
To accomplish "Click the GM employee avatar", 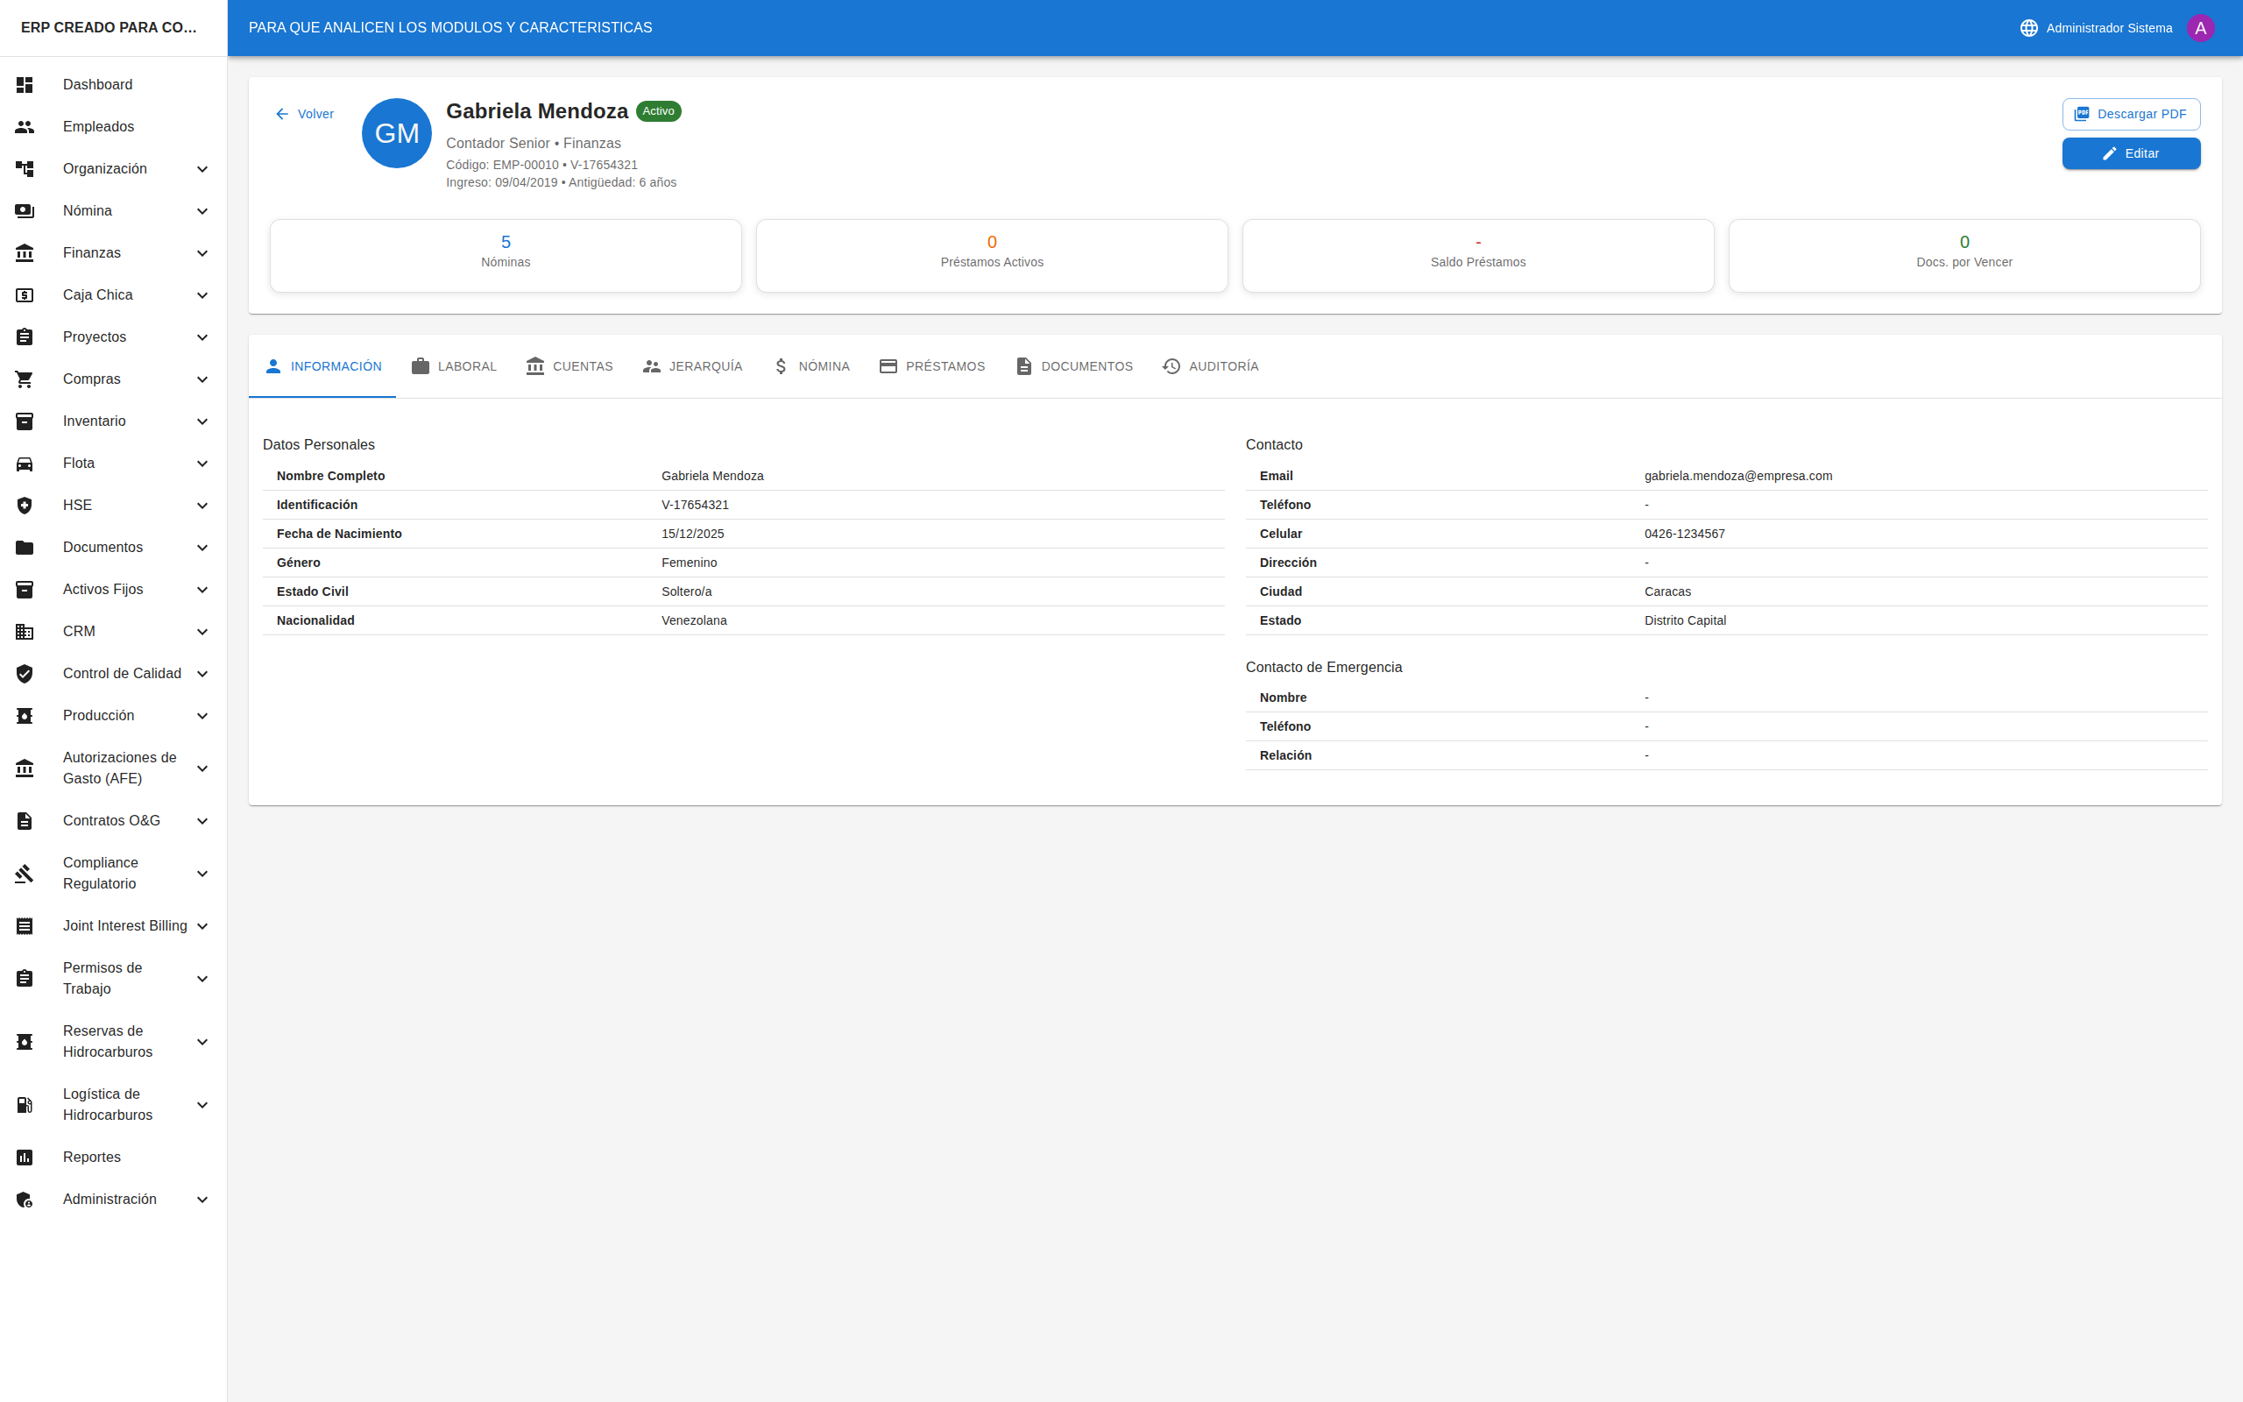I will [x=397, y=133].
